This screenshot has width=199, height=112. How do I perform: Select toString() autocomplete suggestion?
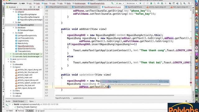pyautogui.click(x=135, y=82)
